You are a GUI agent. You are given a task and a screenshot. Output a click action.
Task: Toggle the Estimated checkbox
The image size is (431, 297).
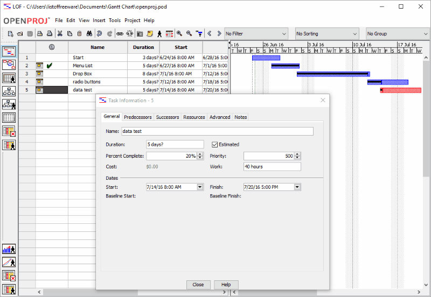(x=214, y=145)
